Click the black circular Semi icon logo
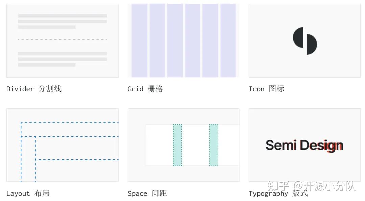Screen dimensions: 365x201 pyautogui.click(x=304, y=40)
